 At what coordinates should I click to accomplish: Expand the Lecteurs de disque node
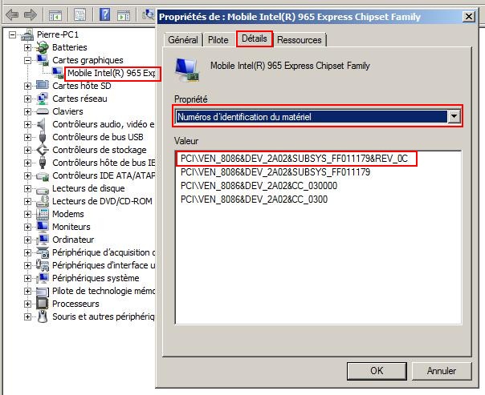(x=27, y=188)
